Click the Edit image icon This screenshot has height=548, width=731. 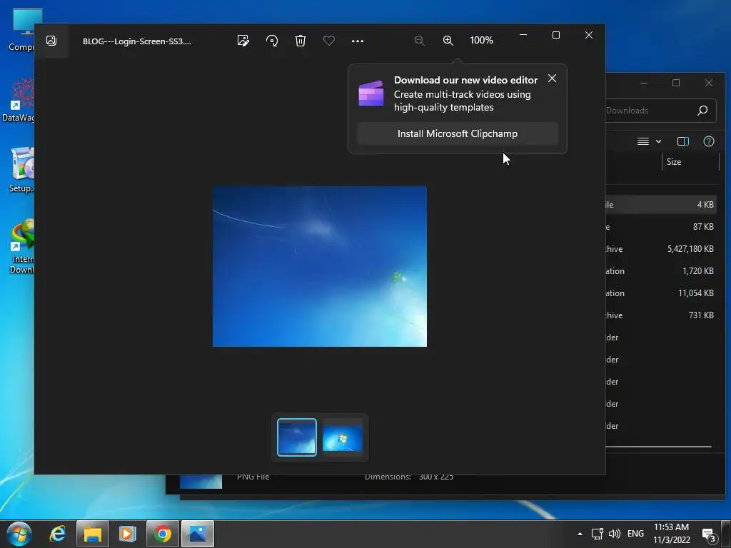(243, 41)
